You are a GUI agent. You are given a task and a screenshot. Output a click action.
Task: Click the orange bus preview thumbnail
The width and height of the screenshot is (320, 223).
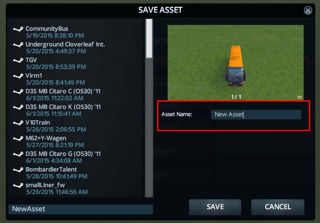tap(236, 62)
